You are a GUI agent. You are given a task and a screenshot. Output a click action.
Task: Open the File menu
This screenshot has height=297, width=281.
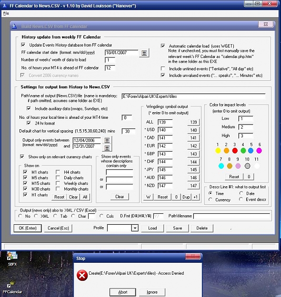coord(6,13)
